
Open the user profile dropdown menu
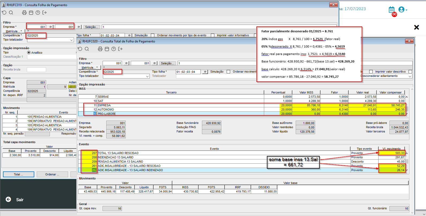click(x=403, y=10)
